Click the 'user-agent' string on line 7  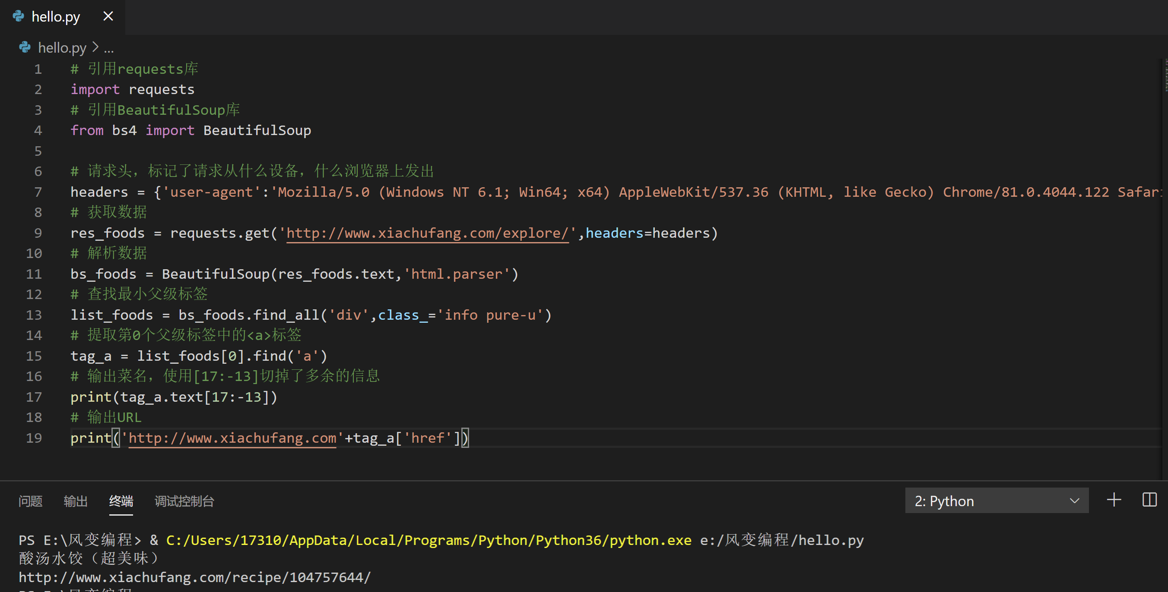(212, 192)
